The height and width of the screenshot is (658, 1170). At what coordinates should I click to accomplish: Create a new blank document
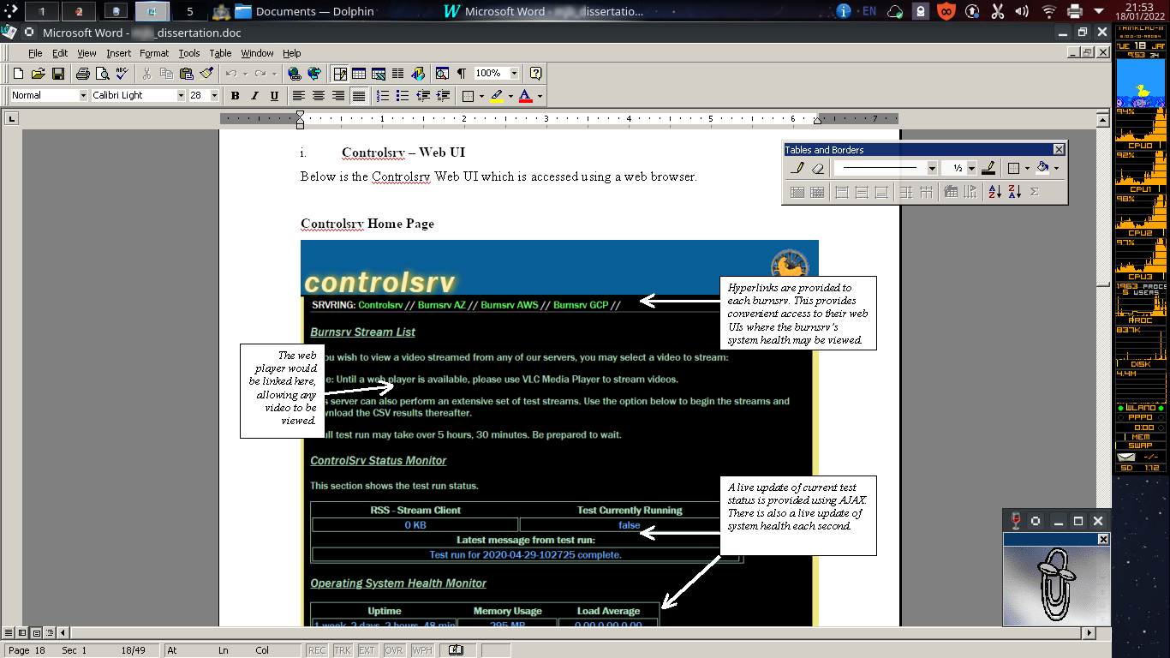tap(18, 74)
